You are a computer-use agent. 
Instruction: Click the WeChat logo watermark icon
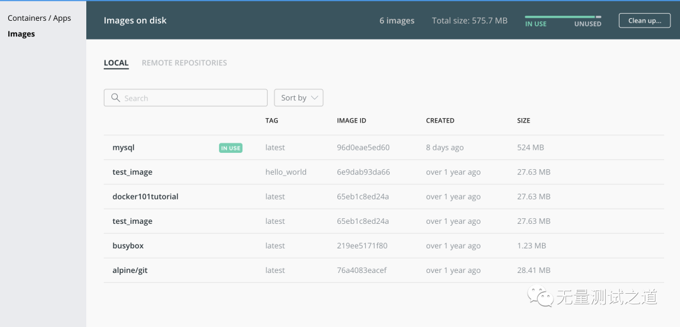[x=540, y=297]
